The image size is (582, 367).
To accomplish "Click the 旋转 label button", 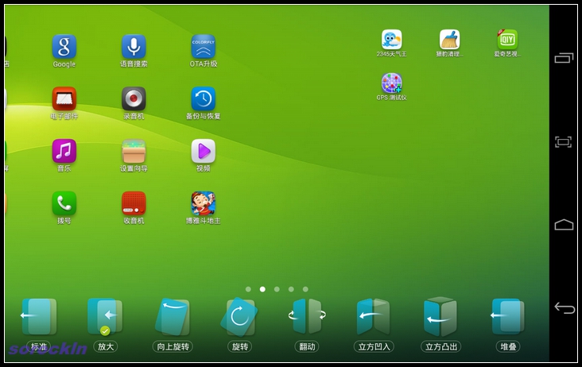I will 240,346.
